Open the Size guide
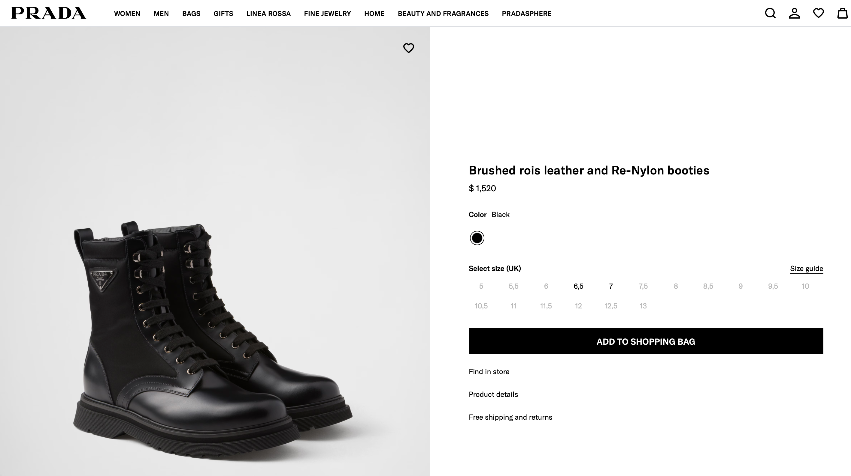This screenshot has height=476, width=851. tap(806, 269)
